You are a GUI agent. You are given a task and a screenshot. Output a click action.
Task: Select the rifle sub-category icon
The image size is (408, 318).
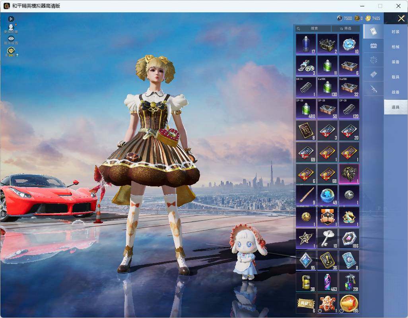pos(373,89)
